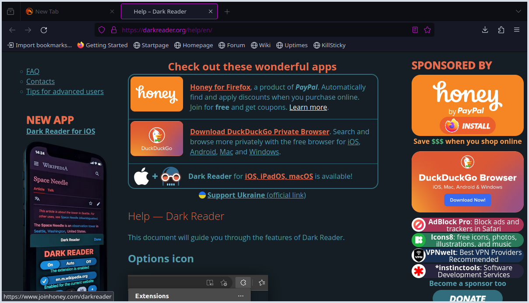Follow the DuckDuckGo iOS link
The image size is (529, 303).
tap(353, 142)
